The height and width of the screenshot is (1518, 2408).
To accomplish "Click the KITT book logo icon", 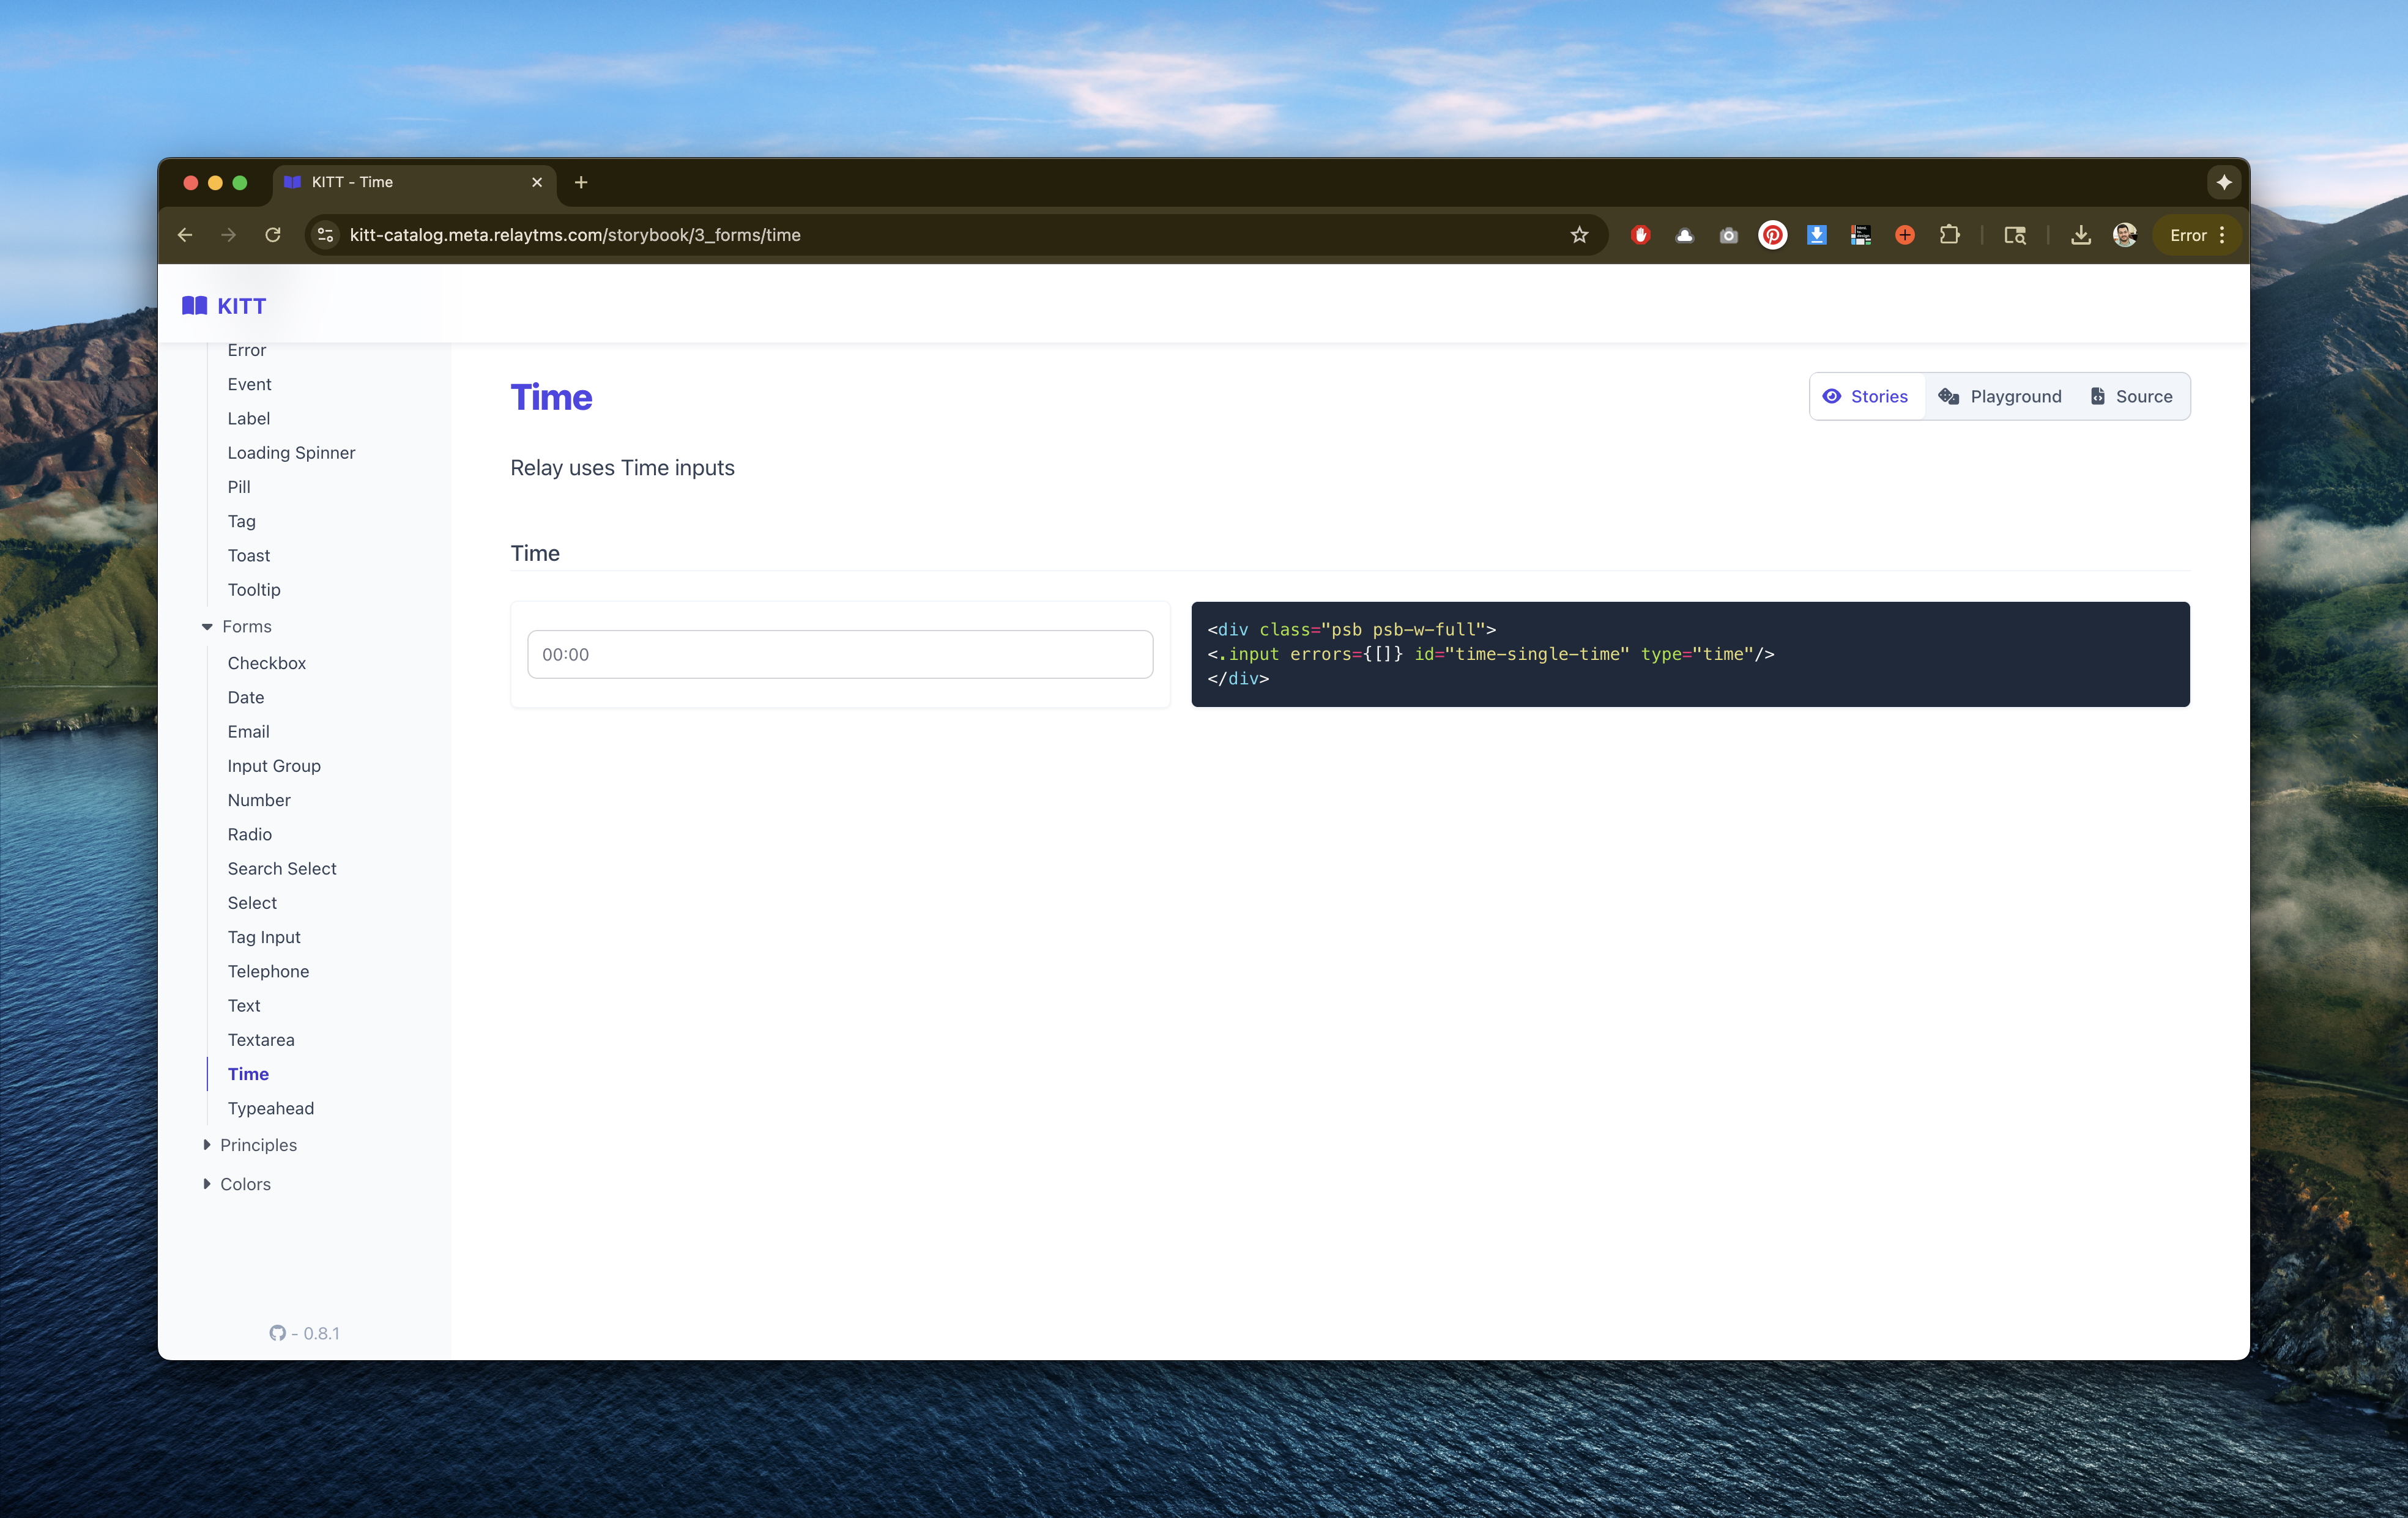I will [194, 306].
